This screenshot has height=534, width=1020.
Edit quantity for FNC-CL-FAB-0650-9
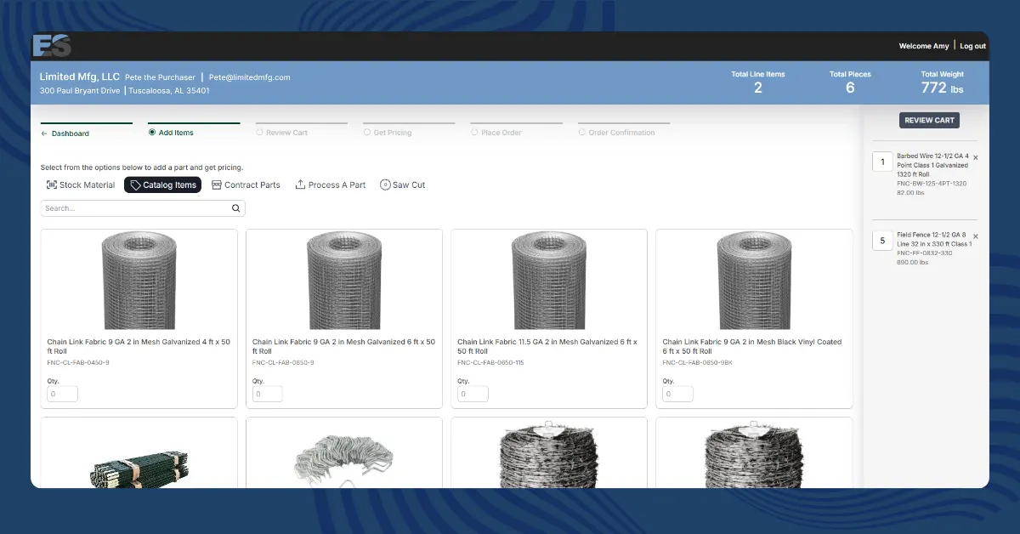coord(268,394)
